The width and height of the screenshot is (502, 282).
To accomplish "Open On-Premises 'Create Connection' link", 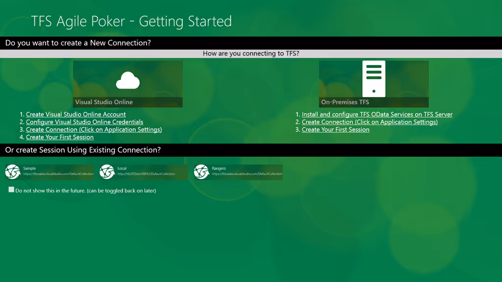I will tap(370, 122).
